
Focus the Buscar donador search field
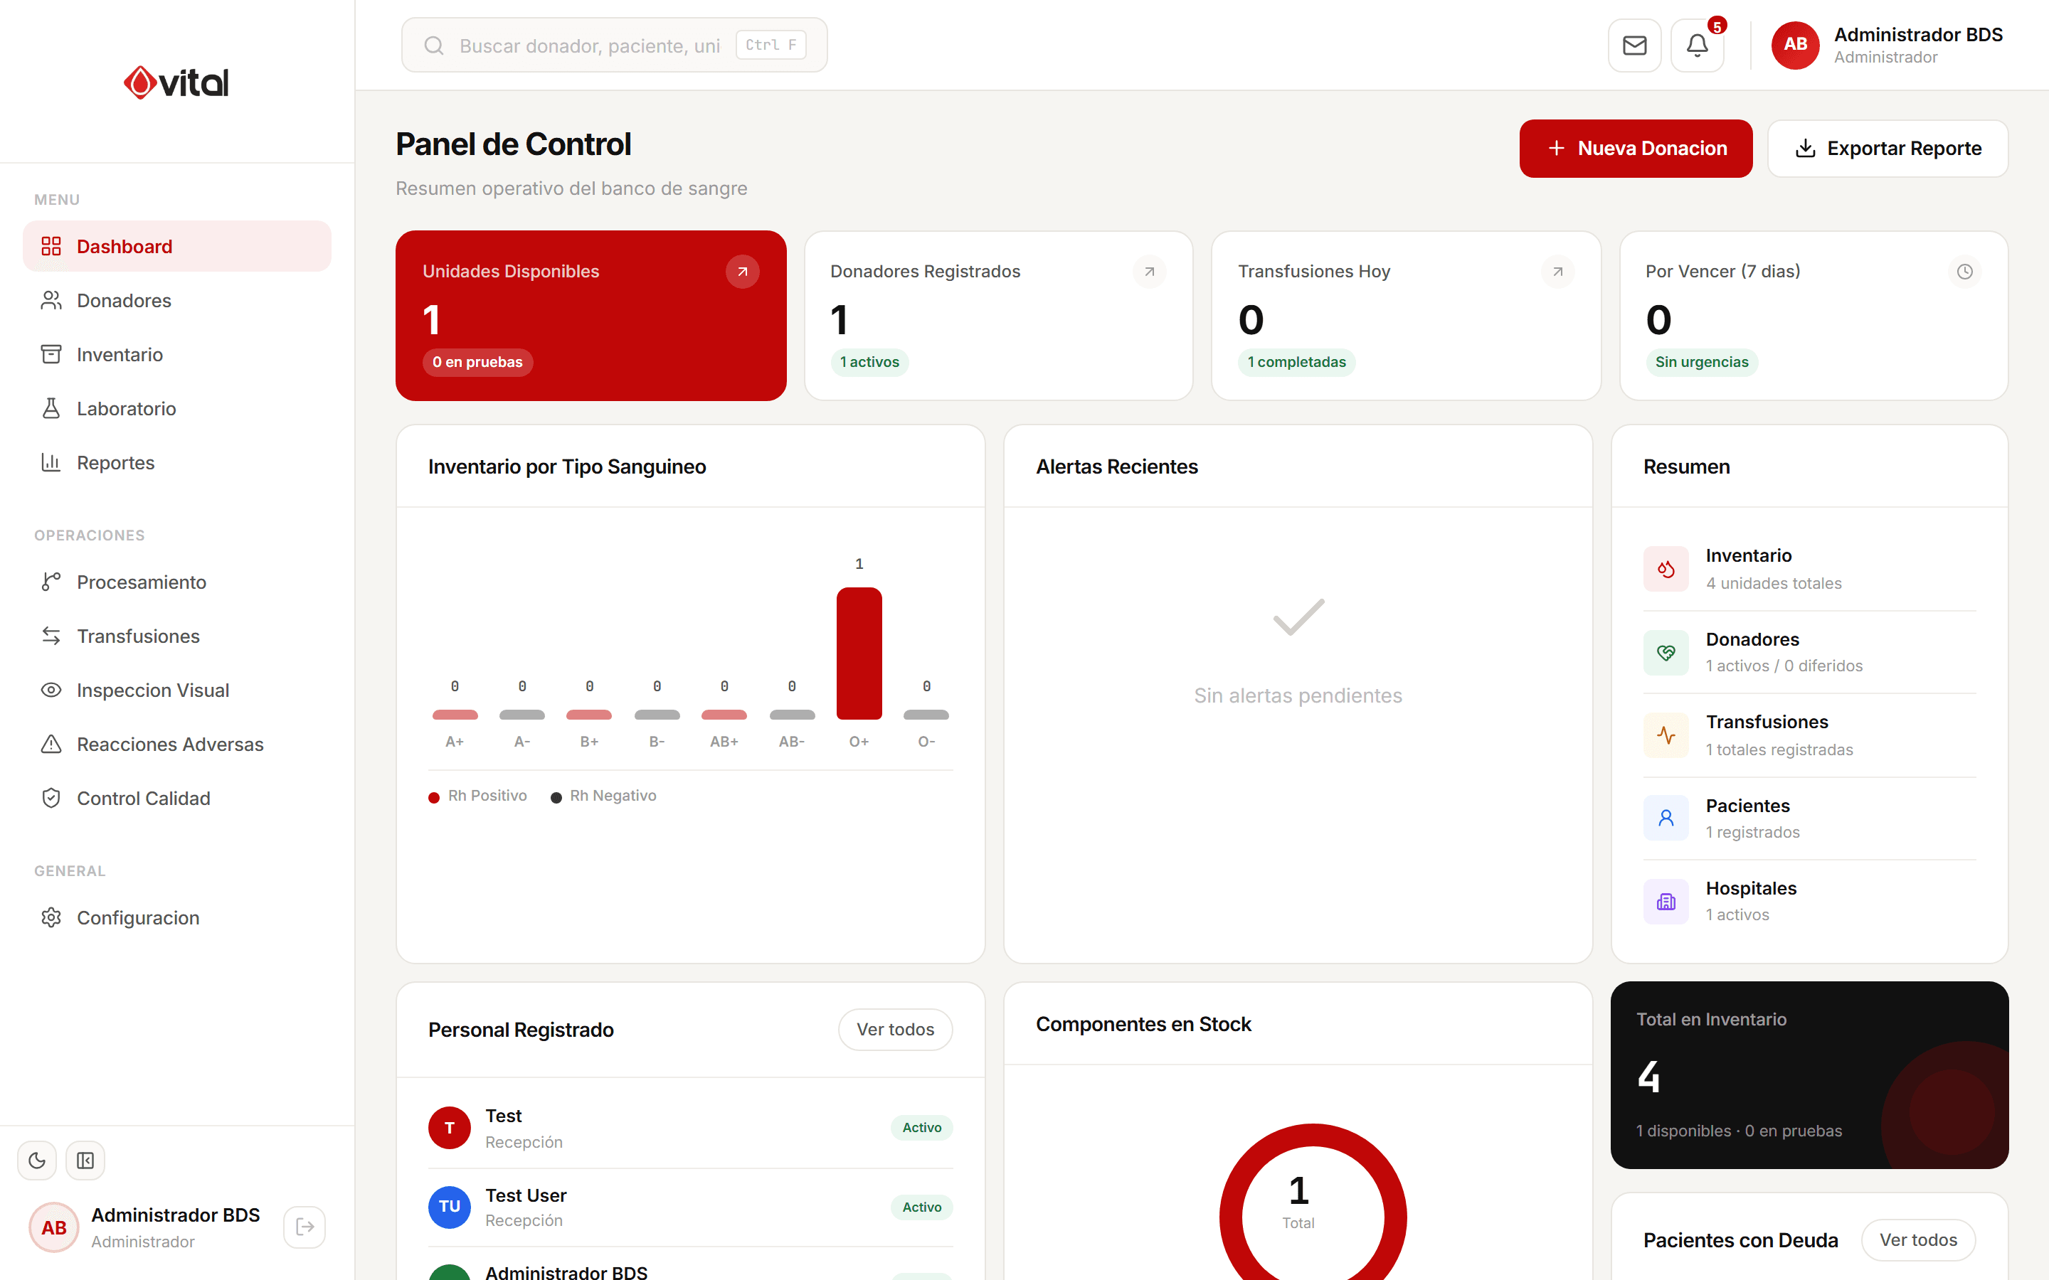614,46
